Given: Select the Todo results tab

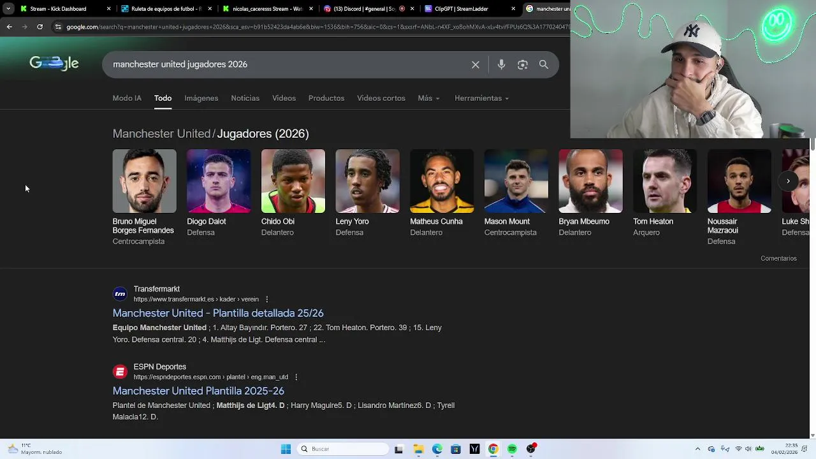Looking at the screenshot, I should pos(163,98).
